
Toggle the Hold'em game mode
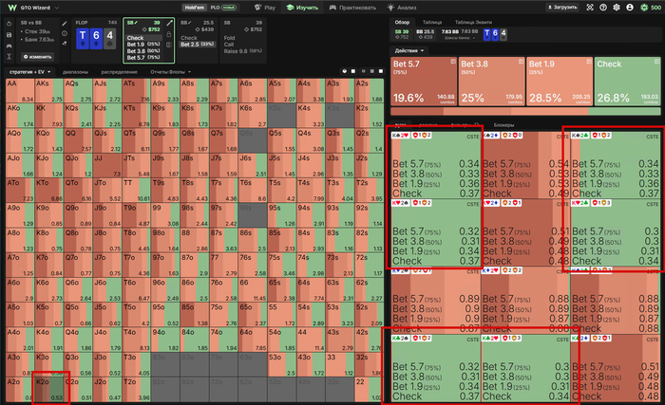[x=195, y=8]
